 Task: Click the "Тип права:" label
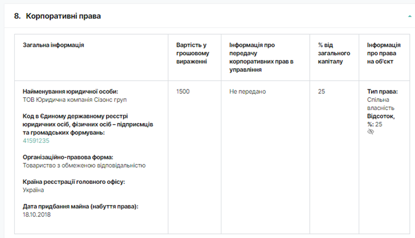(x=383, y=92)
